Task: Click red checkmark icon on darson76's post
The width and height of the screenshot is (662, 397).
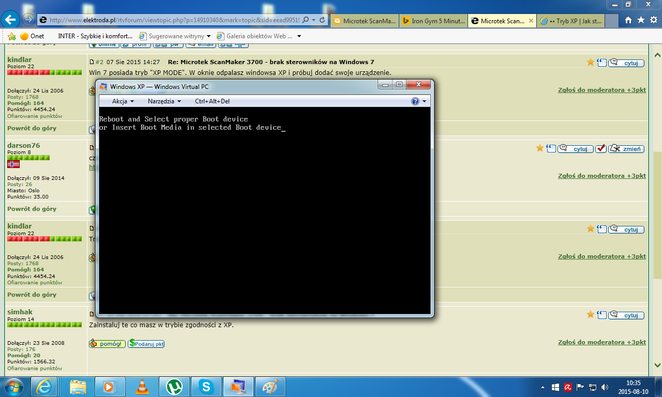Action: click(x=601, y=148)
